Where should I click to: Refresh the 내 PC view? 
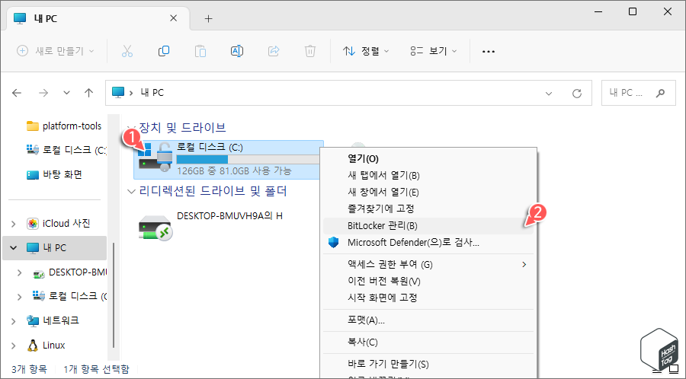[x=577, y=93]
